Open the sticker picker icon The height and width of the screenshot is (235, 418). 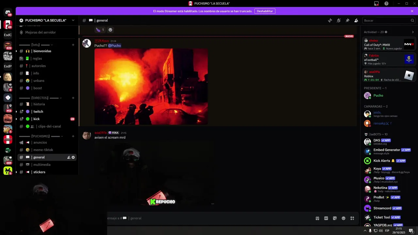click(x=335, y=218)
